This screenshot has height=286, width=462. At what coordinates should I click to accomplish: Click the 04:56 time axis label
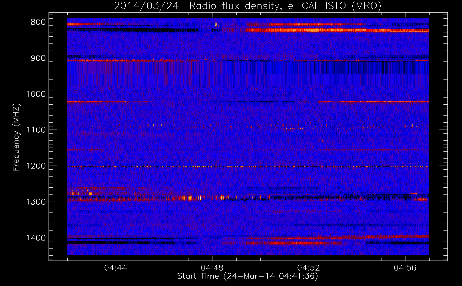coord(405,268)
